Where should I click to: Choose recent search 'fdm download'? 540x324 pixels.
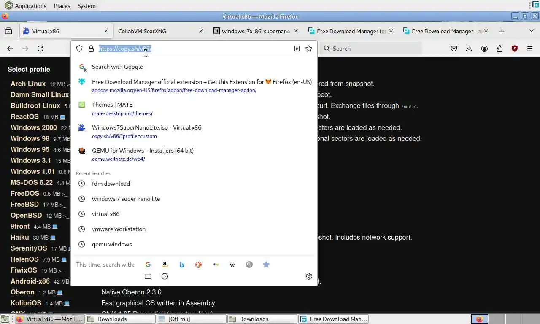tap(194, 184)
